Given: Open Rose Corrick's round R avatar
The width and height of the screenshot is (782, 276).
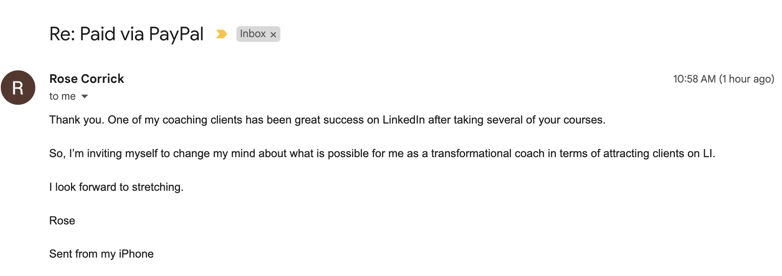Looking at the screenshot, I should (18, 88).
